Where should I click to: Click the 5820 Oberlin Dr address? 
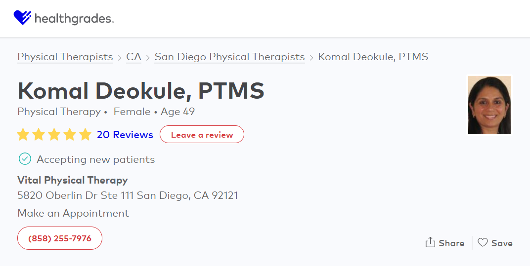[128, 195]
